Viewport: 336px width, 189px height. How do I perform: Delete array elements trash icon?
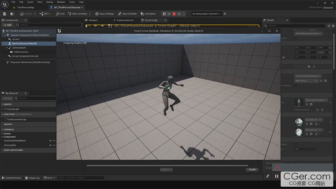[x=322, y=110]
